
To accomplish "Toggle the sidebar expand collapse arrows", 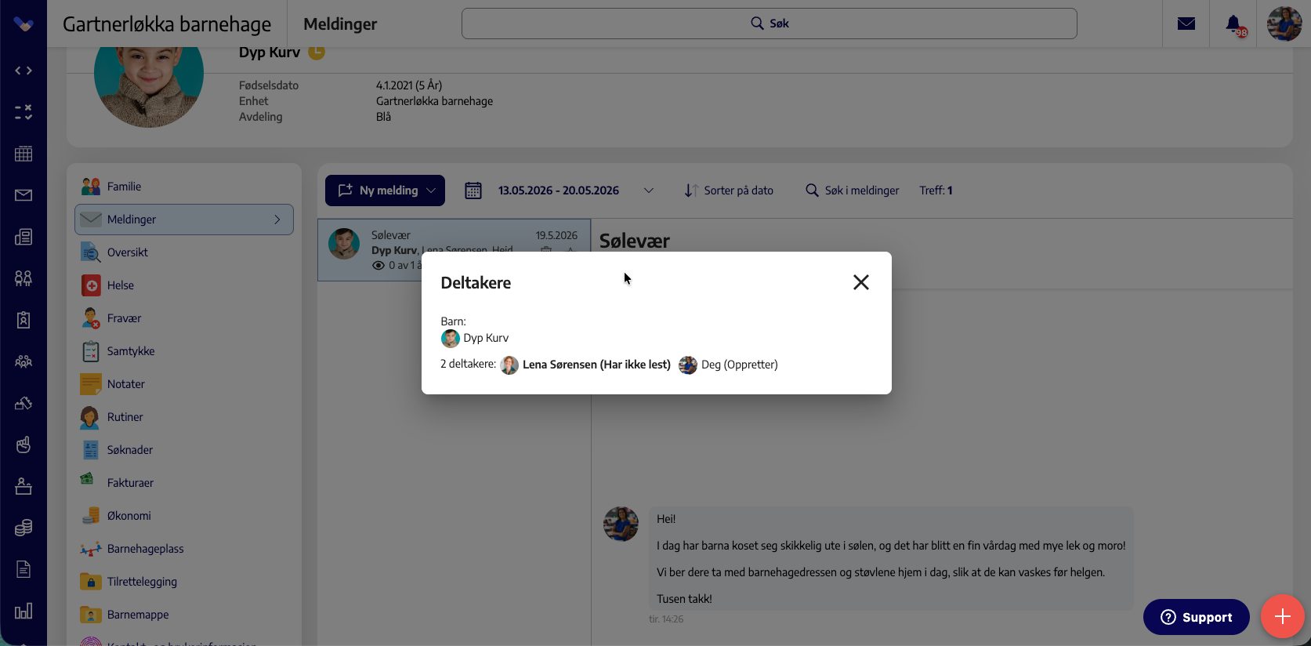I will pos(24,71).
